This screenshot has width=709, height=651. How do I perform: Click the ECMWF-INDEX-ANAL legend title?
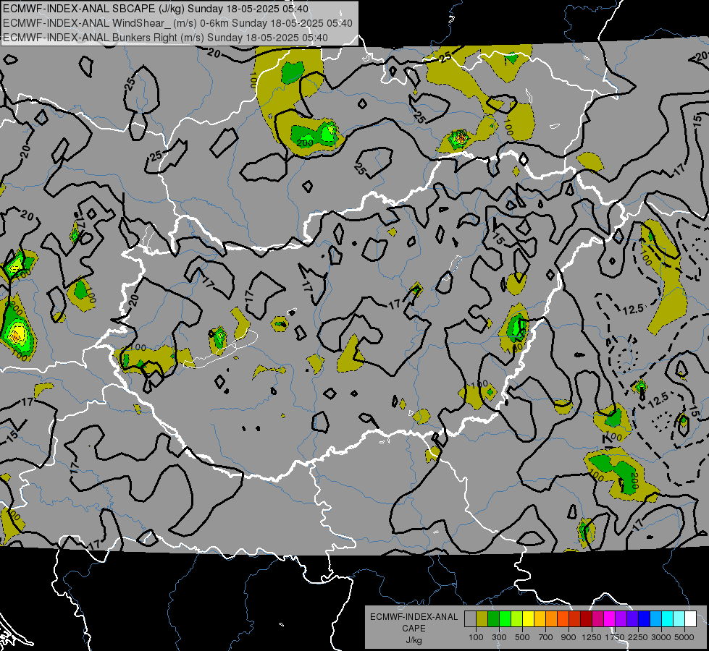[x=414, y=617]
